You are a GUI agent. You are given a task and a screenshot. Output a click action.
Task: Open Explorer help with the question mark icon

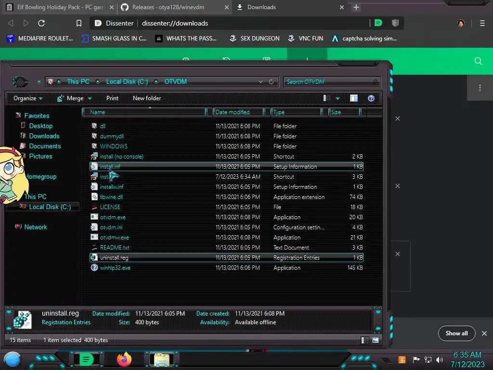[371, 98]
